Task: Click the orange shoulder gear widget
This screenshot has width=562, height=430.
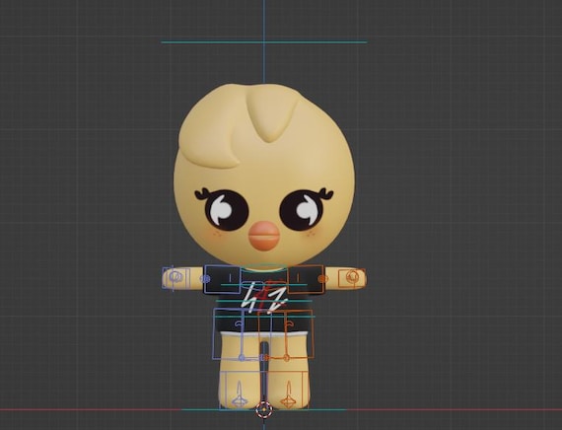Action: click(x=322, y=279)
